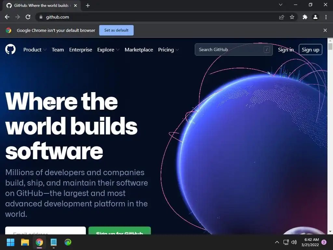Open the Chrome three-dot menu
Viewport: 333px width, 250px height.
(326, 17)
